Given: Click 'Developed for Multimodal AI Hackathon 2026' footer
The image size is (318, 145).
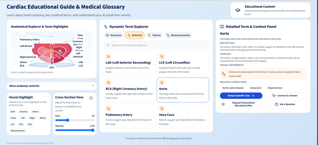Looking at the screenshot, I should tap(30, 143).
